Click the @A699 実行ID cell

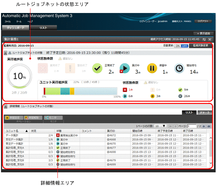click(118, 164)
